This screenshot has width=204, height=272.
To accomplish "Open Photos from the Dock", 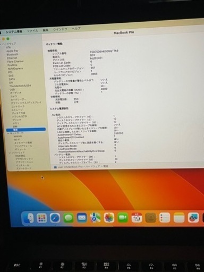I will click(x=109, y=218).
